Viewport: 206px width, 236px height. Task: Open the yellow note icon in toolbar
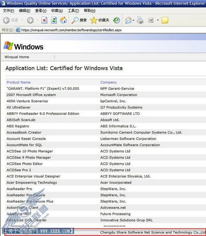coord(164,20)
